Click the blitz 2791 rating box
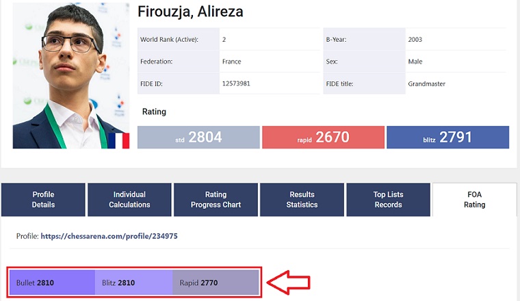This screenshot has height=301, width=520. 447,138
